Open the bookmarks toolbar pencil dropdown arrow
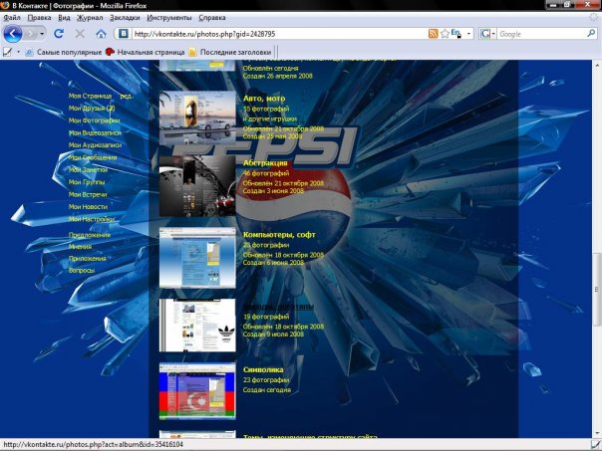This screenshot has height=451, width=602. point(18,52)
